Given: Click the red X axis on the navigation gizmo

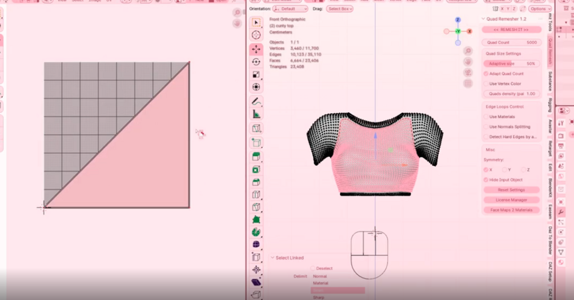Looking at the screenshot, I should (x=469, y=31).
